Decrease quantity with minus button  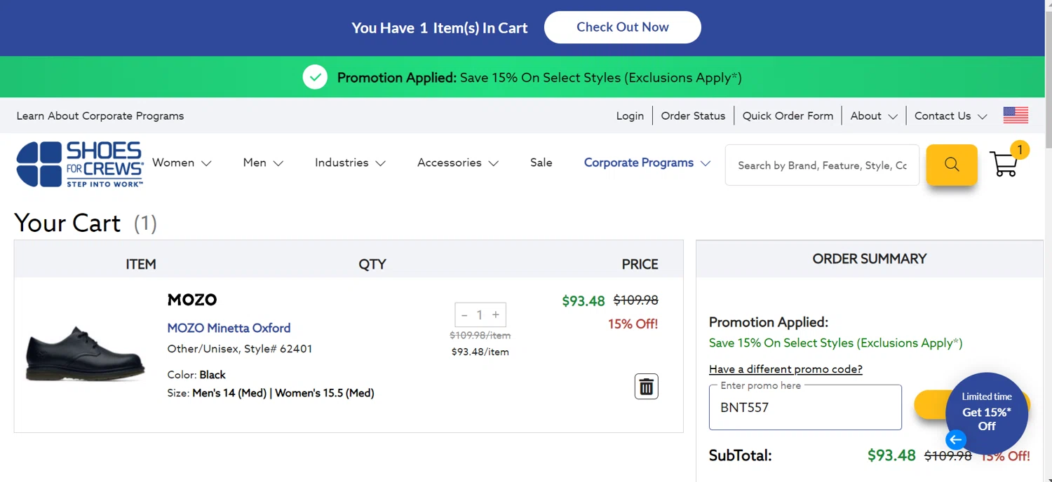pyautogui.click(x=464, y=315)
